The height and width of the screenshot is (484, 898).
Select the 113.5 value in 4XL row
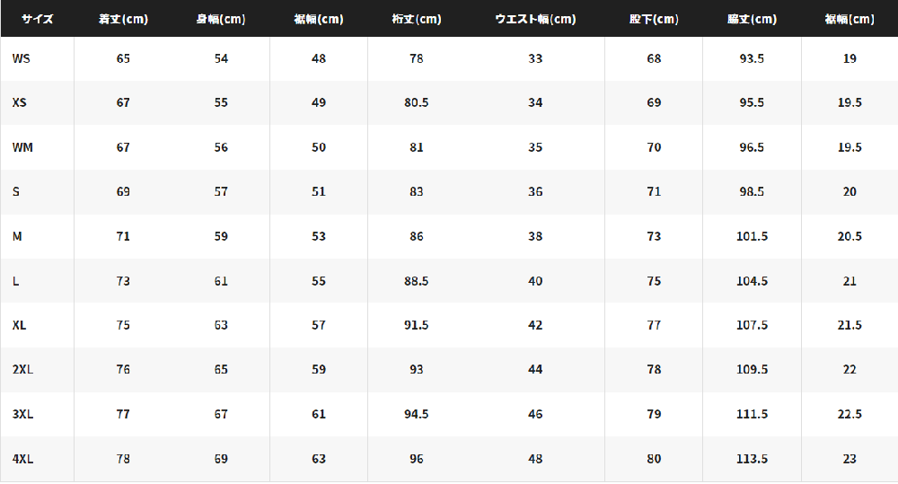click(x=752, y=459)
